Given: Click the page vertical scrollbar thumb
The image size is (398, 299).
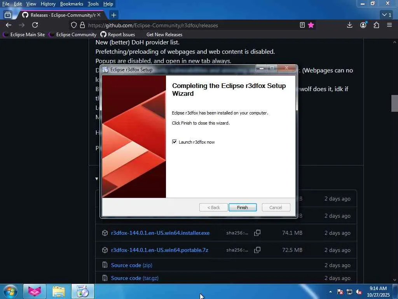Looking at the screenshot, I should [395, 103].
